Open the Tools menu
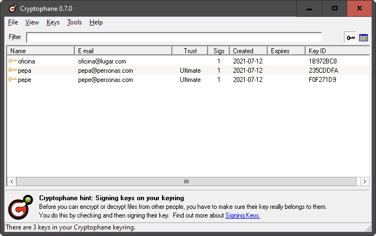This screenshot has height=236, width=376. [74, 22]
